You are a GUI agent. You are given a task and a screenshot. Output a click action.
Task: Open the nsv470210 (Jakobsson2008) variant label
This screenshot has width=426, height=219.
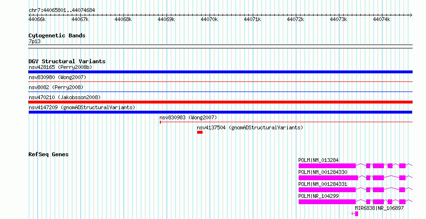point(65,97)
